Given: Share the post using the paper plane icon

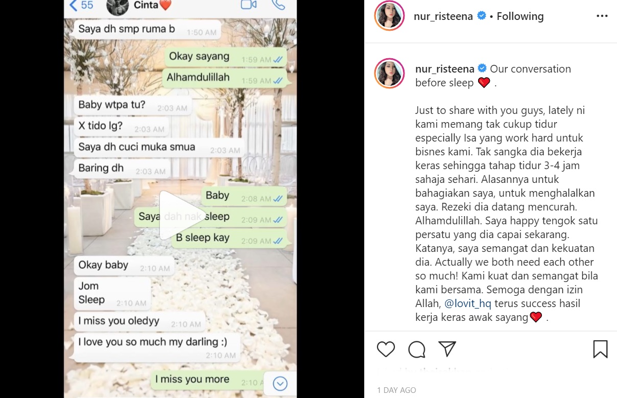Looking at the screenshot, I should 447,349.
